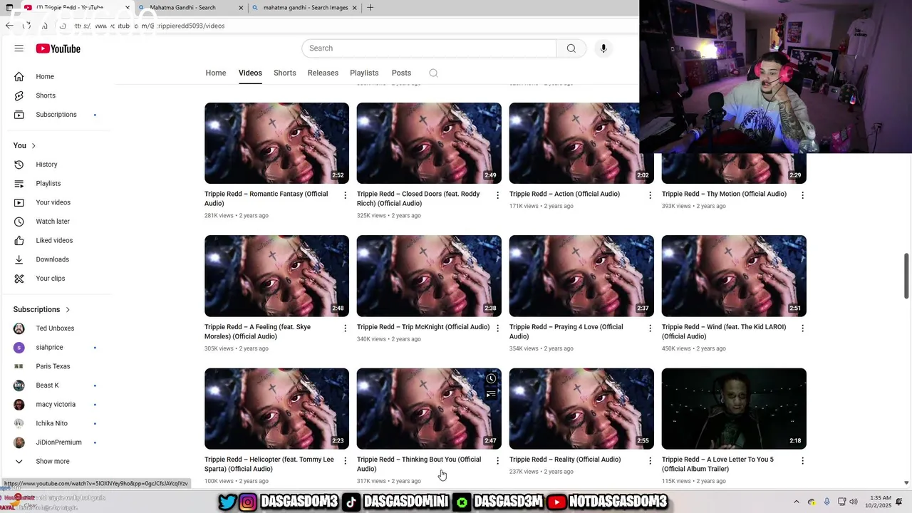Viewport: 912px width, 513px height.
Task: Switch to channel Shorts tab
Action: 285,73
